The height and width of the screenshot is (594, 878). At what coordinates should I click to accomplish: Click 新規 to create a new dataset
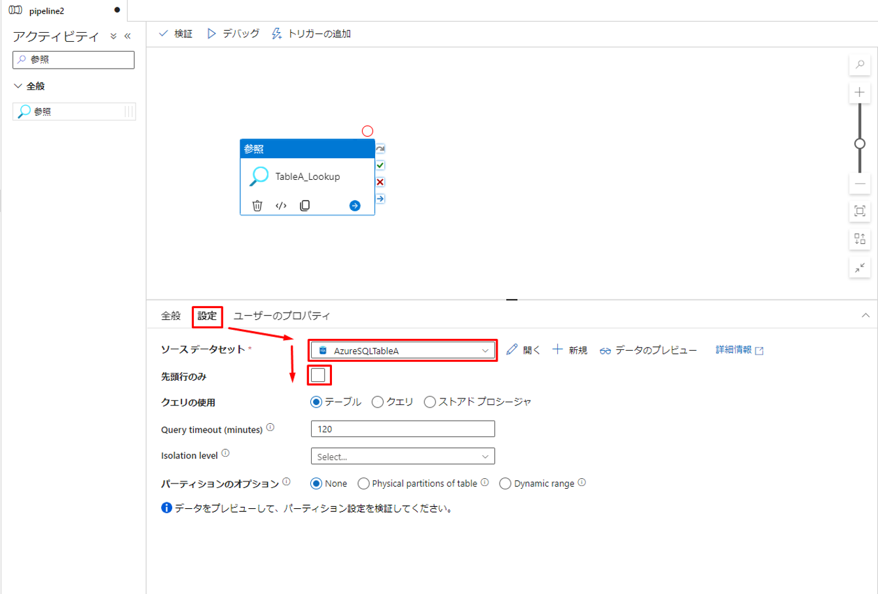(x=570, y=350)
